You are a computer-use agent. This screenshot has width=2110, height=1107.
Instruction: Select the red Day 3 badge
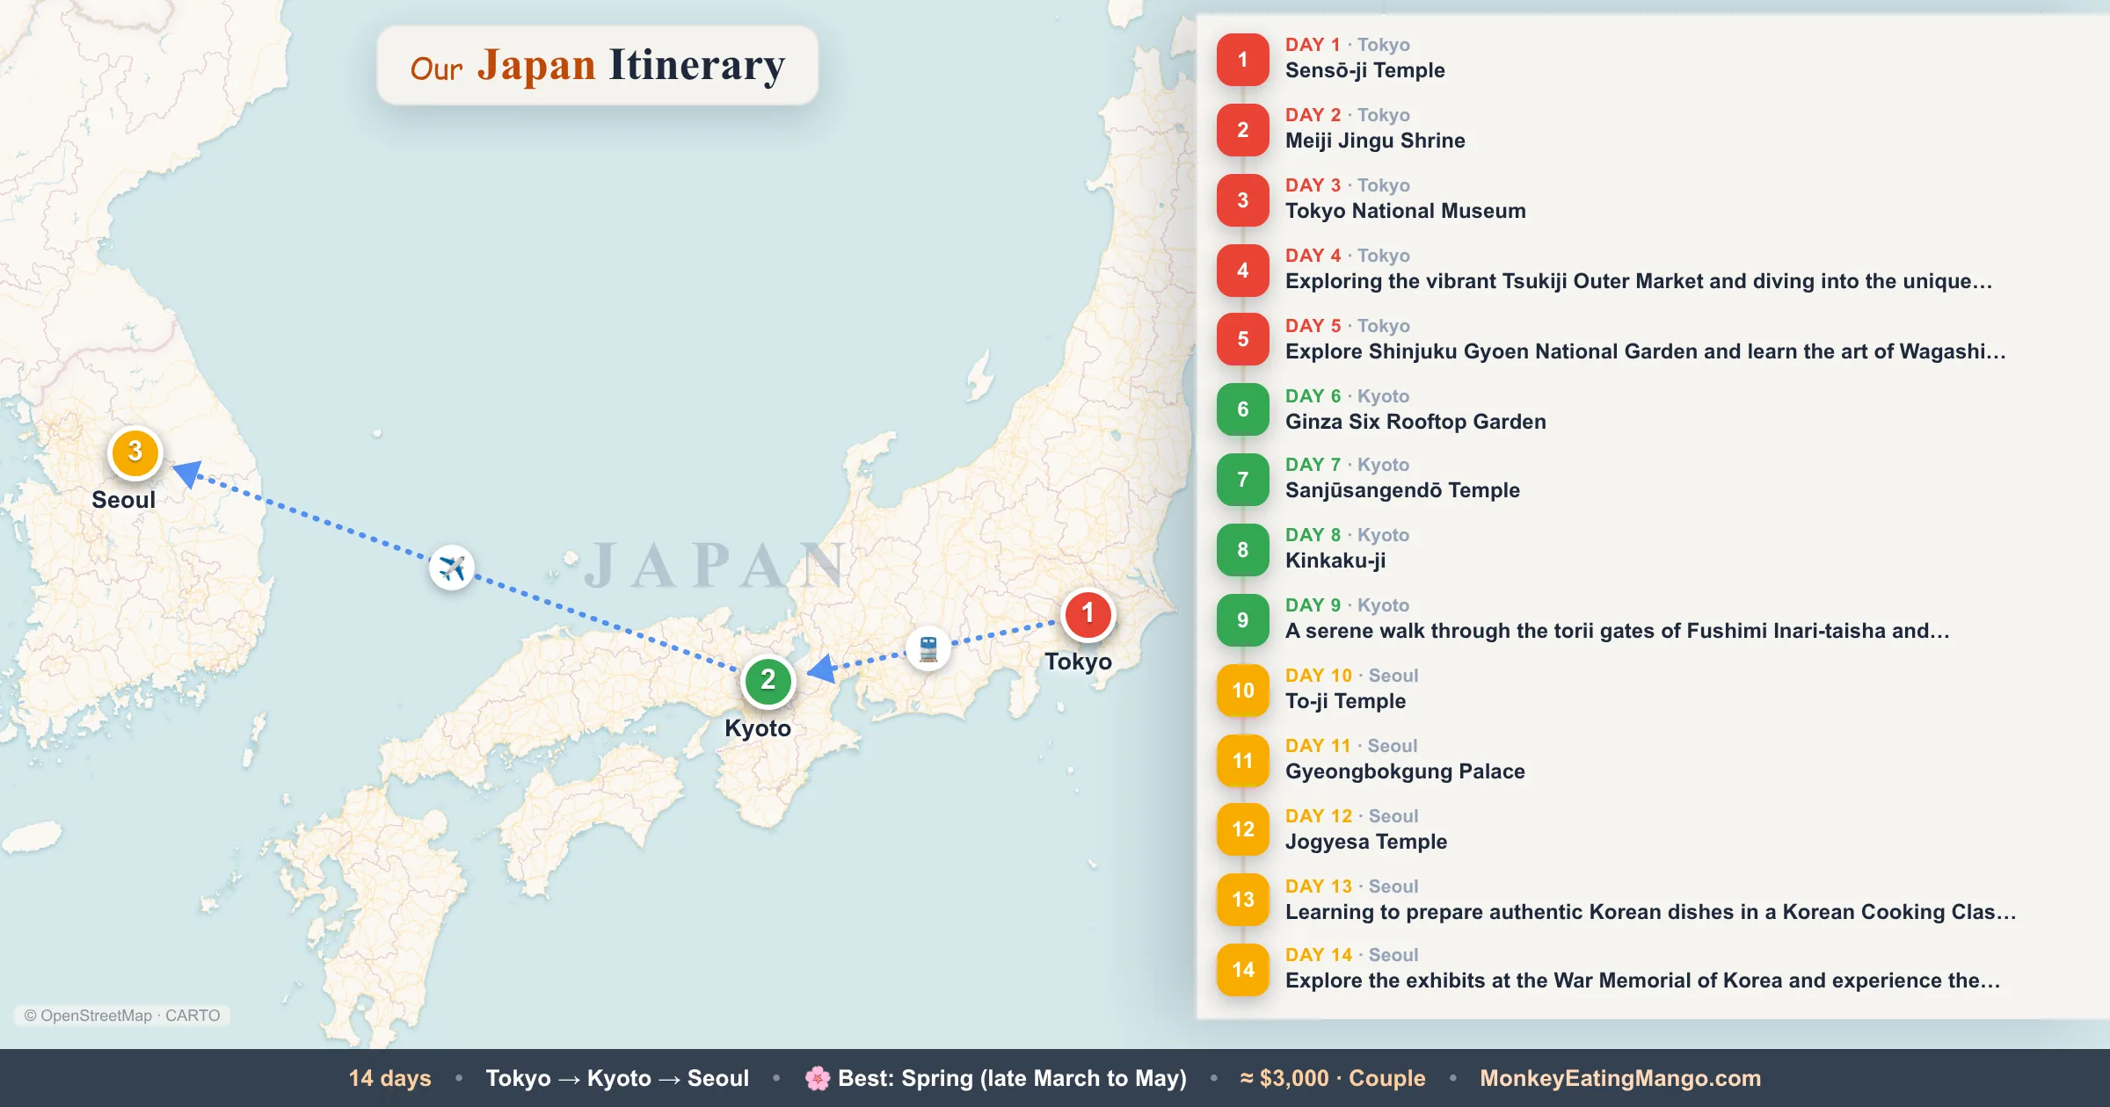tap(1242, 199)
